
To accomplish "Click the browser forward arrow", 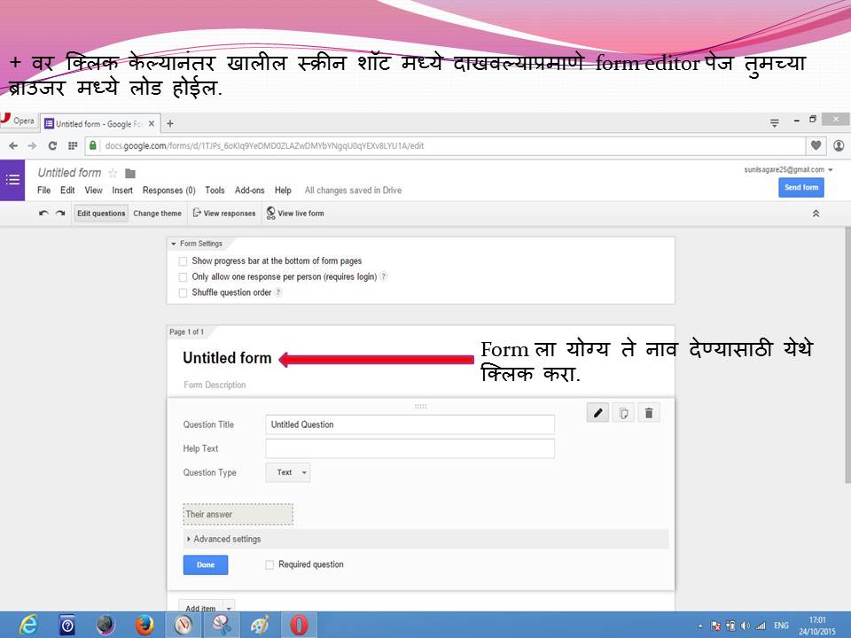I will click(33, 145).
